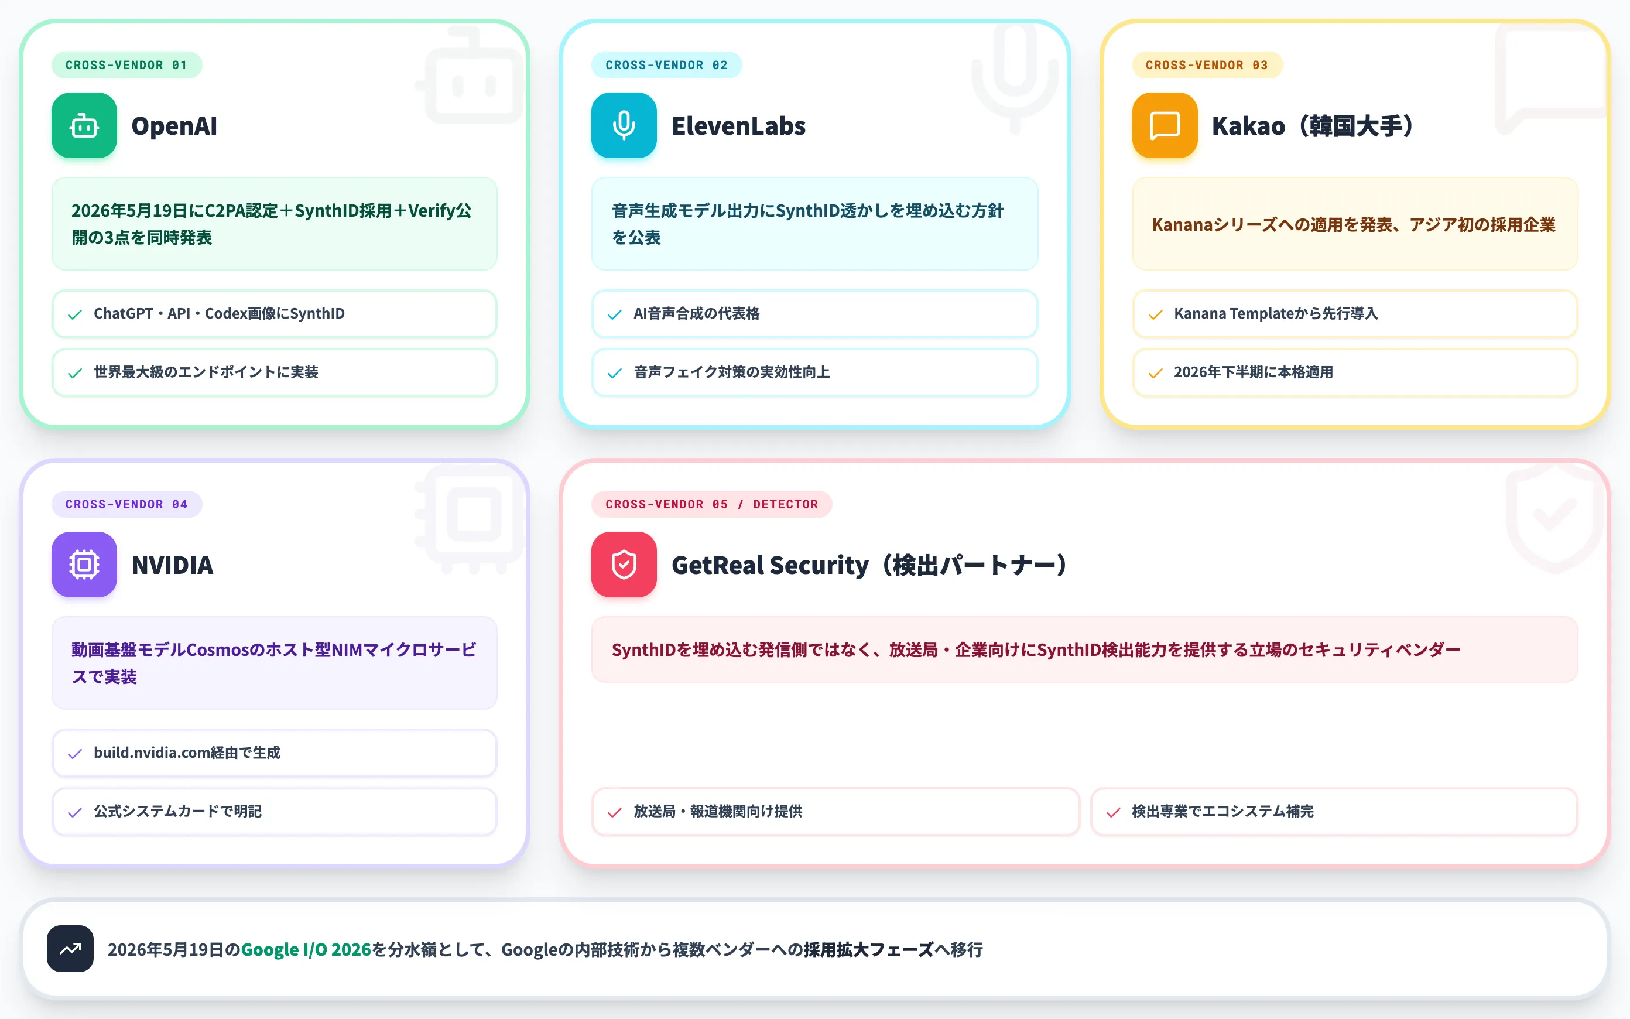Click the orange chat bubble icon beside Kakao
The image size is (1630, 1019).
click(x=1165, y=125)
